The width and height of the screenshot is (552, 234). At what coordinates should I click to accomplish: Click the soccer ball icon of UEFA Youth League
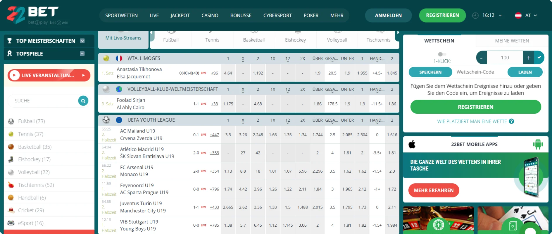point(106,120)
